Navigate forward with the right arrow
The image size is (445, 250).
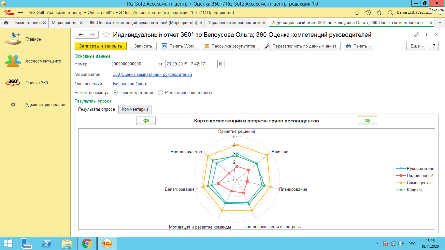click(x=93, y=35)
